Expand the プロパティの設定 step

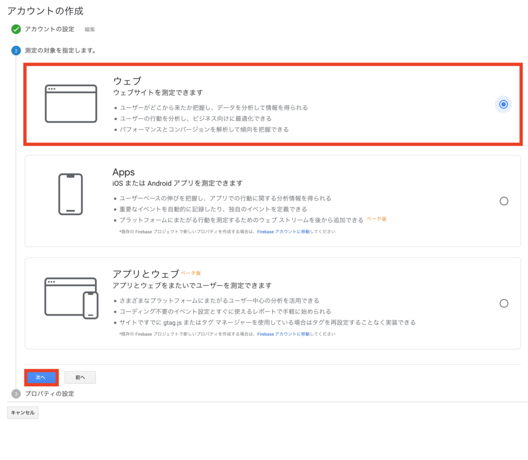pyautogui.click(x=49, y=393)
